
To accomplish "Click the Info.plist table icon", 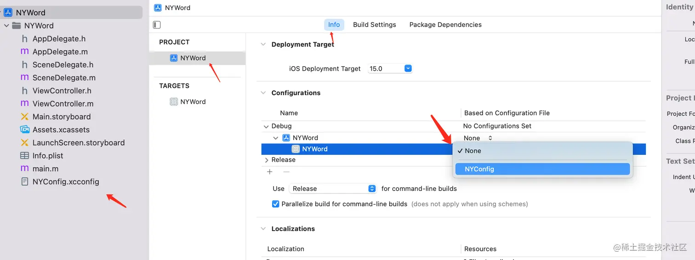I will 24,156.
